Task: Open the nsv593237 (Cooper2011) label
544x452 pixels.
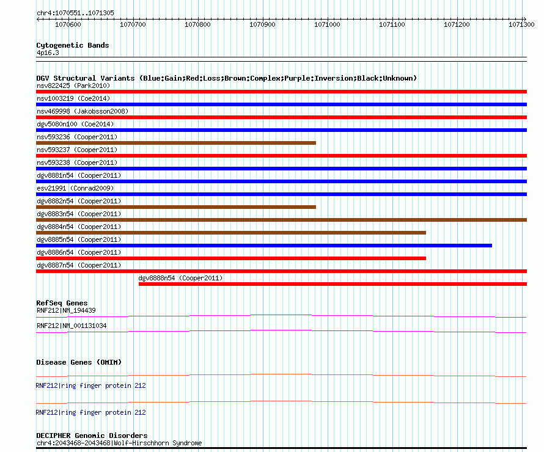Action: tap(77, 150)
